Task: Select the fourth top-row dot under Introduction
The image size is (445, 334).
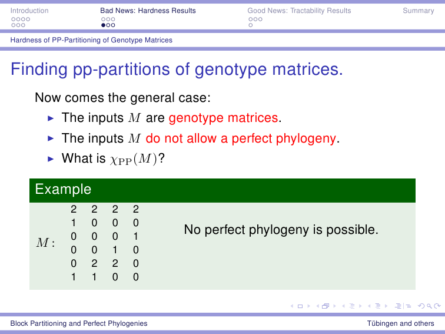Action: tap(28, 19)
